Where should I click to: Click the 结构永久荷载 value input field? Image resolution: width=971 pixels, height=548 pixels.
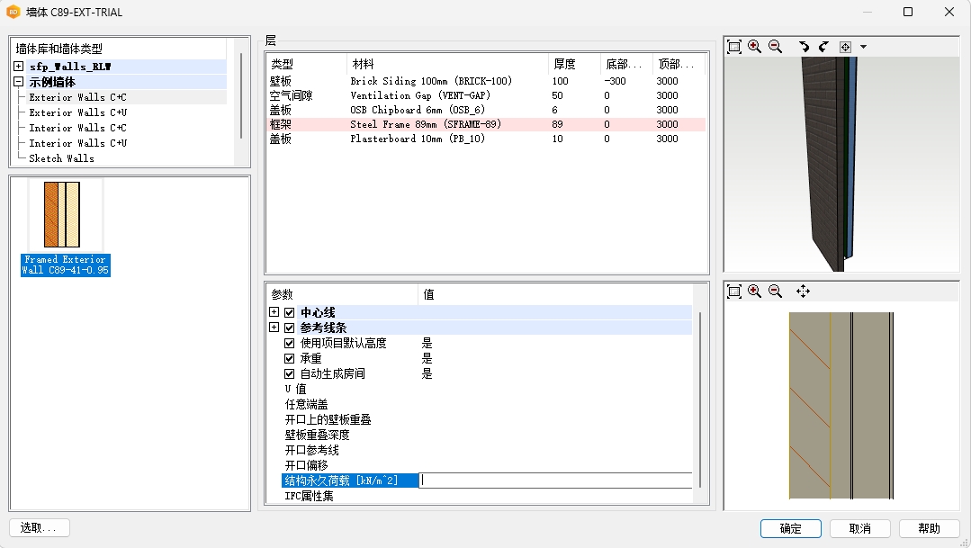coord(555,481)
